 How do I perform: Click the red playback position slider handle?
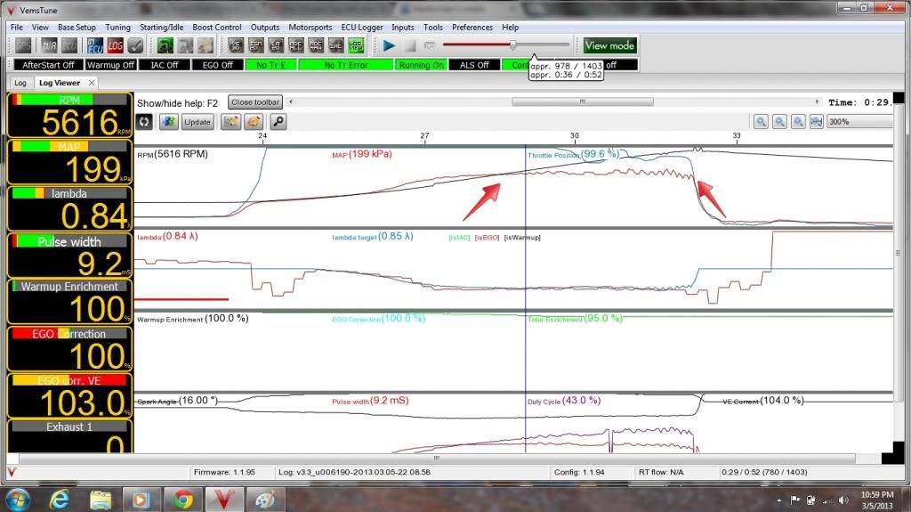pyautogui.click(x=513, y=45)
